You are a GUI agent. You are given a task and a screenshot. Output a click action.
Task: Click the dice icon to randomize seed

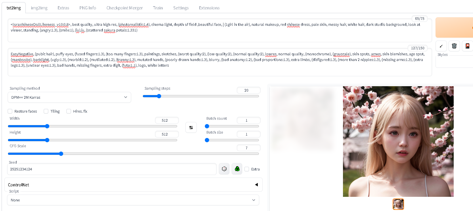(224, 169)
